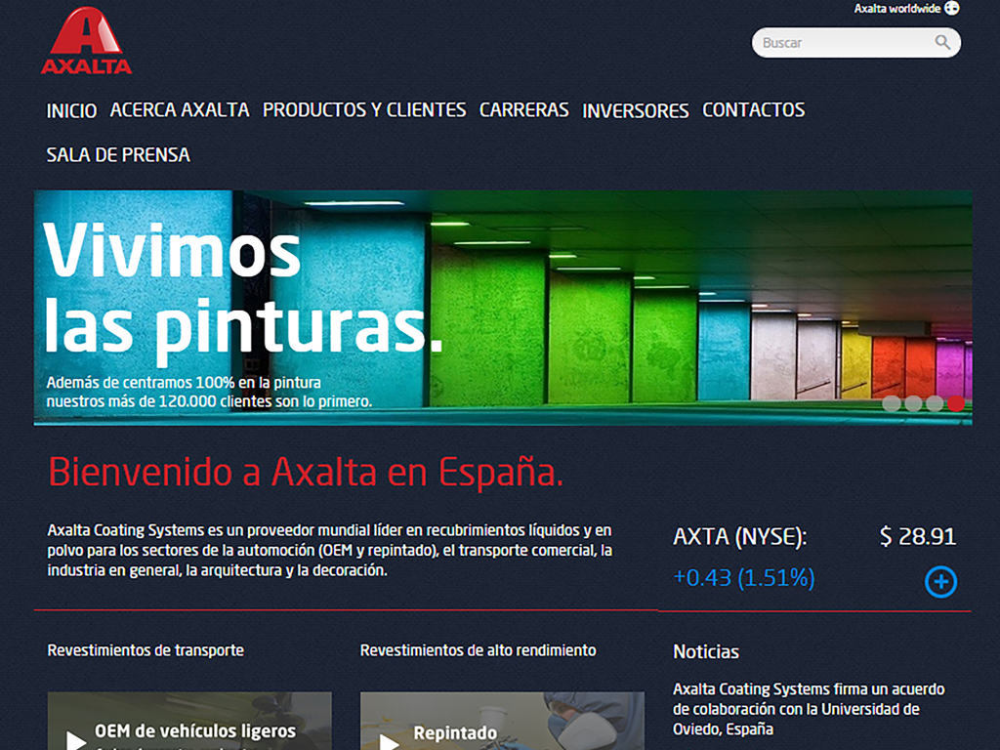The image size is (1000, 750).
Task: Select the fourth red carousel dot
Action: tap(956, 403)
